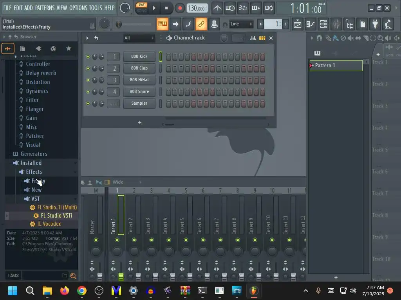Open the EDIT menu

[18, 8]
